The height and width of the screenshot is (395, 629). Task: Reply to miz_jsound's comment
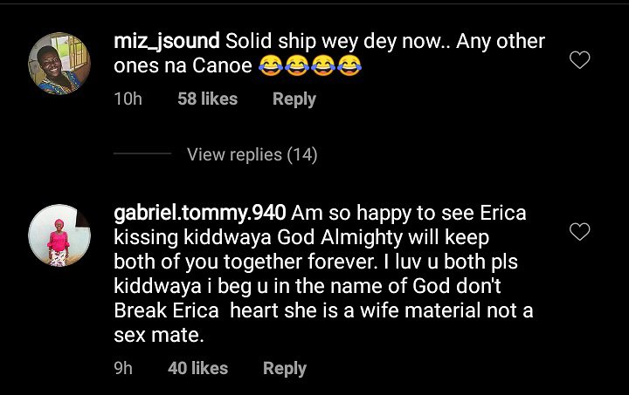click(x=294, y=99)
